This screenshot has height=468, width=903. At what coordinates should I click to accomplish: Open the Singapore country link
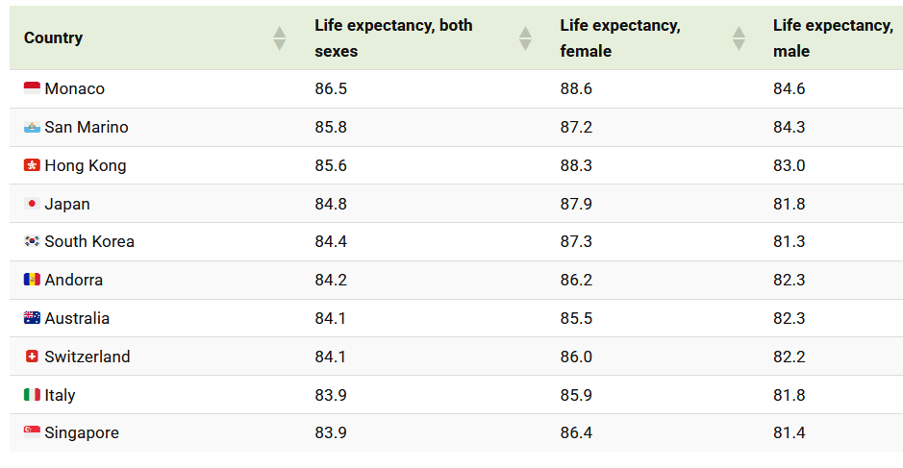pyautogui.click(x=82, y=433)
